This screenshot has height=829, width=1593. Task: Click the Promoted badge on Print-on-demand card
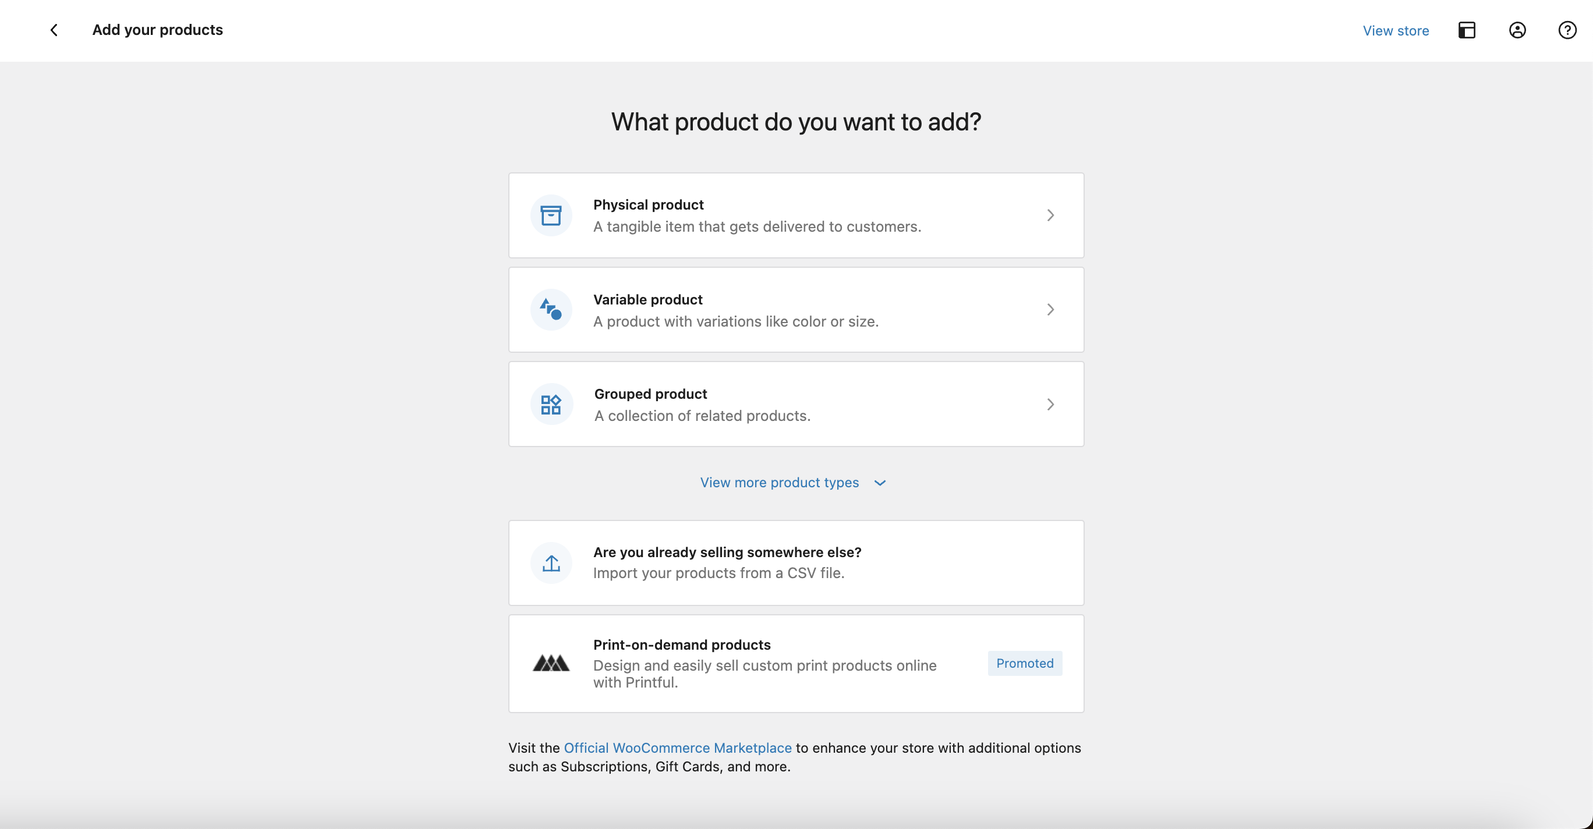pyautogui.click(x=1024, y=663)
